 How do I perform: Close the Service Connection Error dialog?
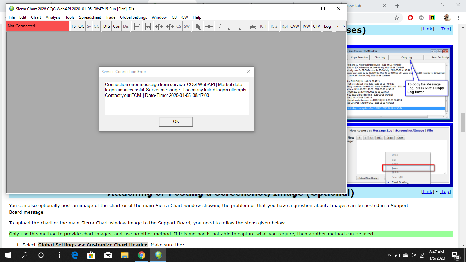tap(249, 71)
